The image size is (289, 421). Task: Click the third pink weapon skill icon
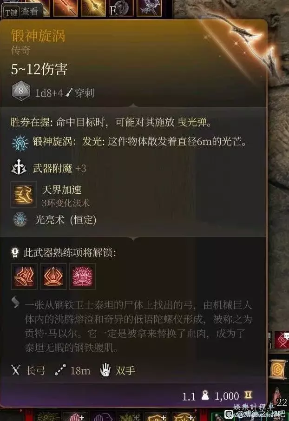pos(82,276)
